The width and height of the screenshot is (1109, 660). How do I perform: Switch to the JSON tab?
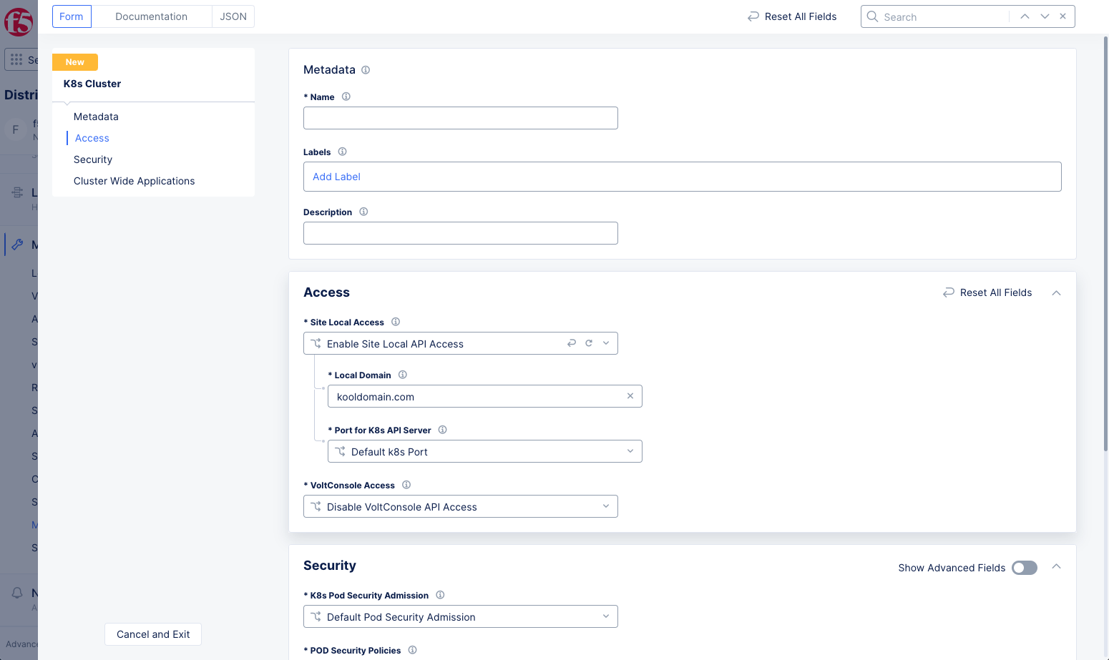(233, 16)
